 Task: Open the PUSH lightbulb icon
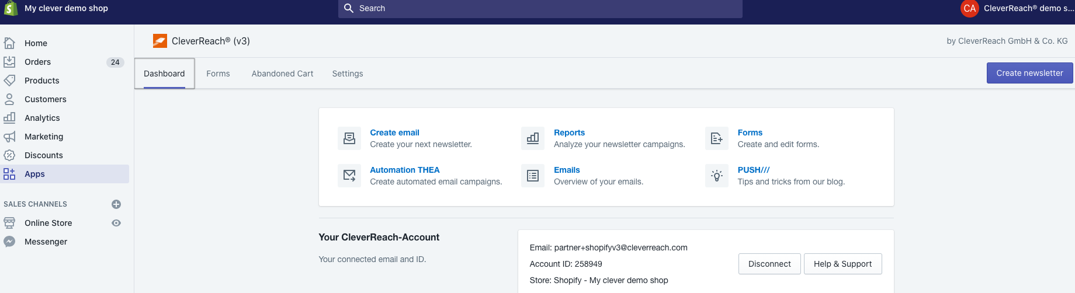click(x=717, y=176)
